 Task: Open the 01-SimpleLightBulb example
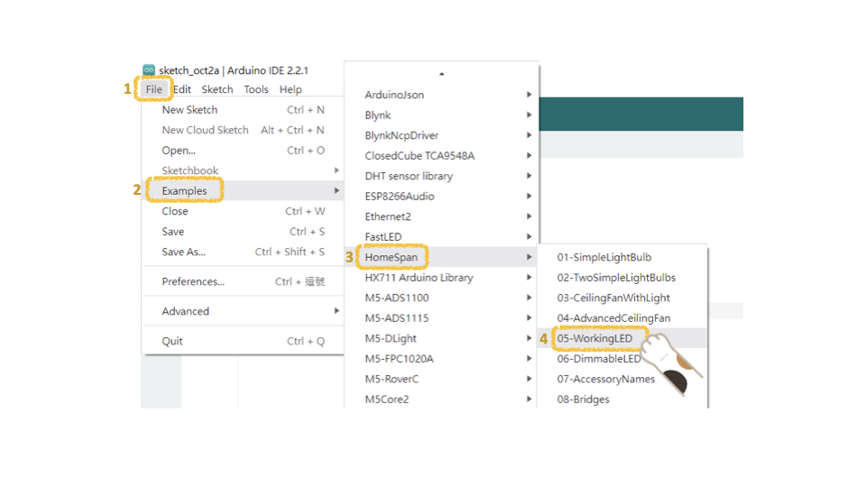pyautogui.click(x=603, y=257)
